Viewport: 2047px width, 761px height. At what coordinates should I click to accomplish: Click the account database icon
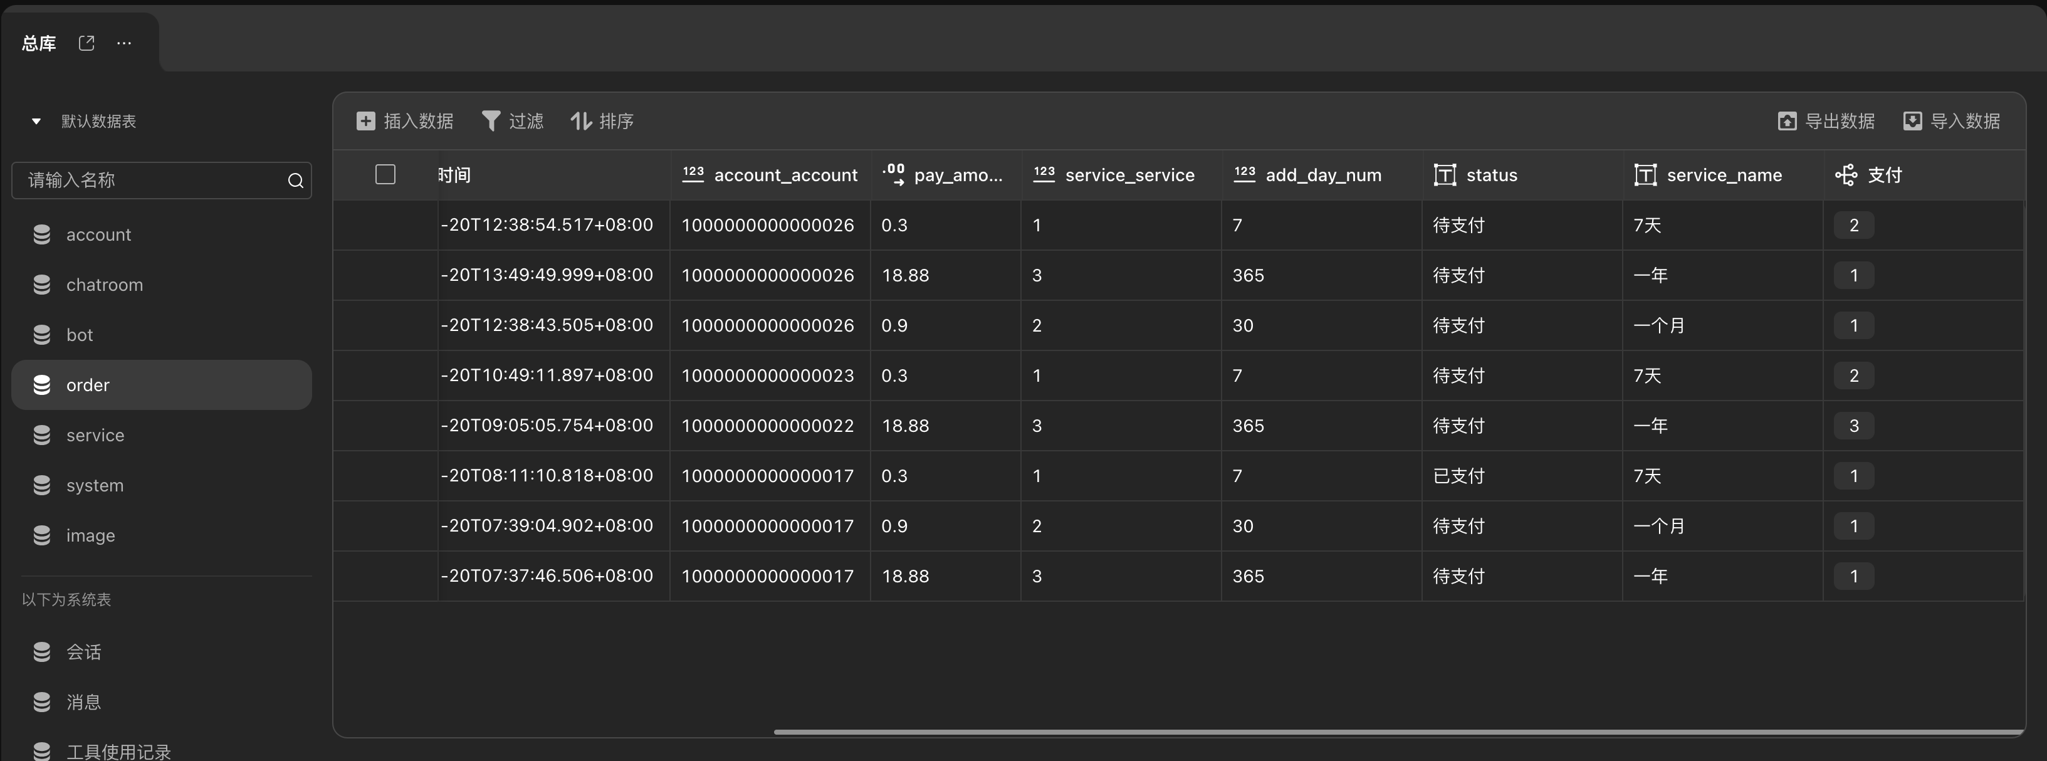[42, 234]
